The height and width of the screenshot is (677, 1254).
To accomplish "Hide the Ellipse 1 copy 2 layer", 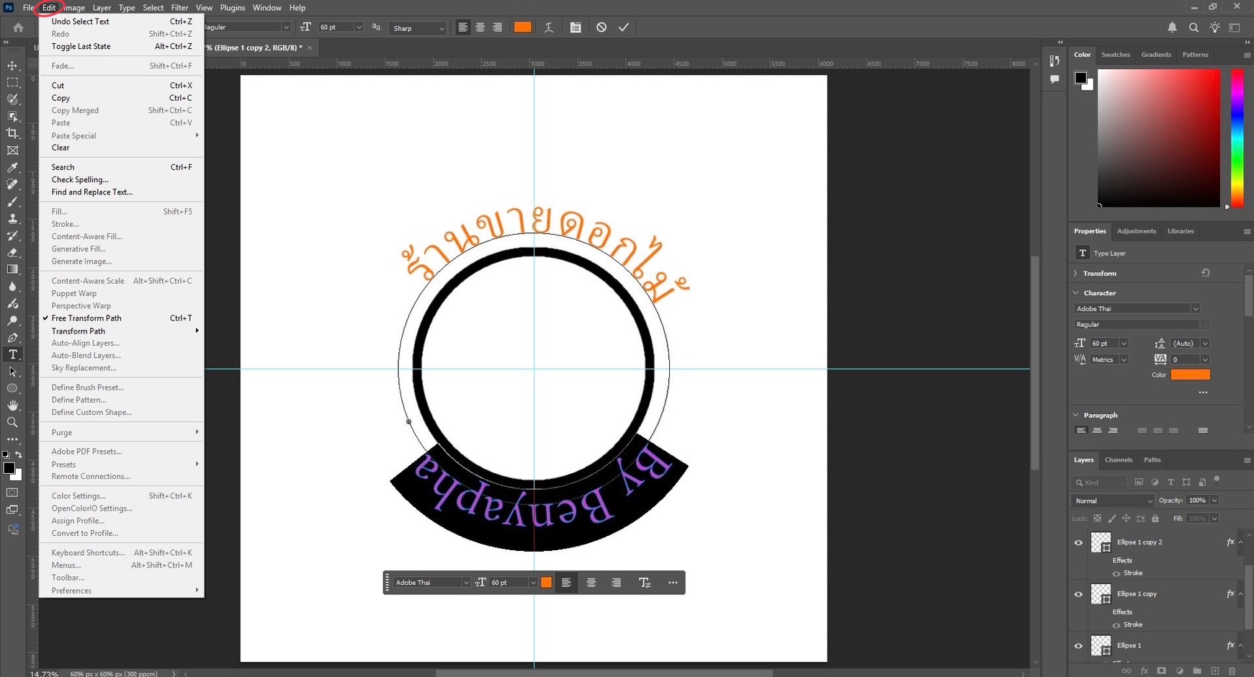I will point(1078,542).
